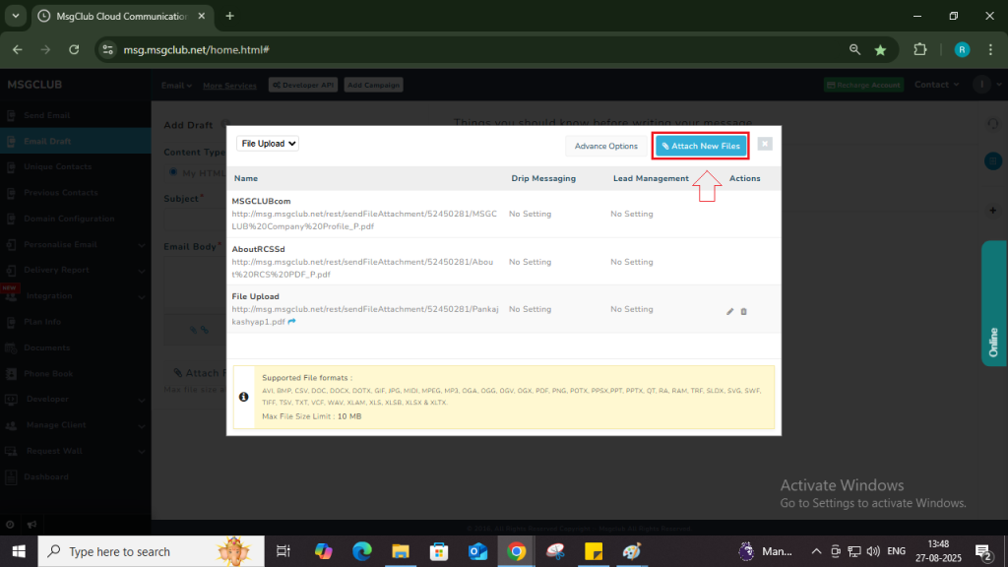Screen dimensions: 1008x567
Task: Open a new browser tab
Action: point(229,16)
